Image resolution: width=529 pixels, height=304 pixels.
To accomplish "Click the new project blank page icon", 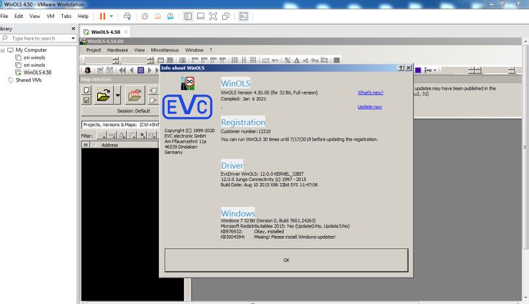I will 87,91.
